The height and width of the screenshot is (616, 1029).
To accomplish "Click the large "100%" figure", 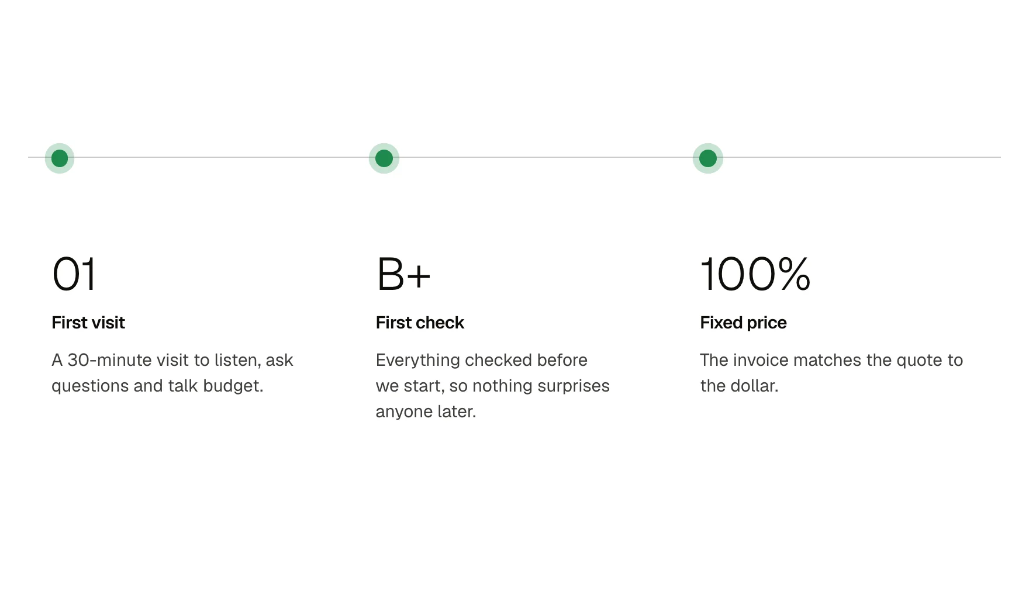I will (x=755, y=274).
